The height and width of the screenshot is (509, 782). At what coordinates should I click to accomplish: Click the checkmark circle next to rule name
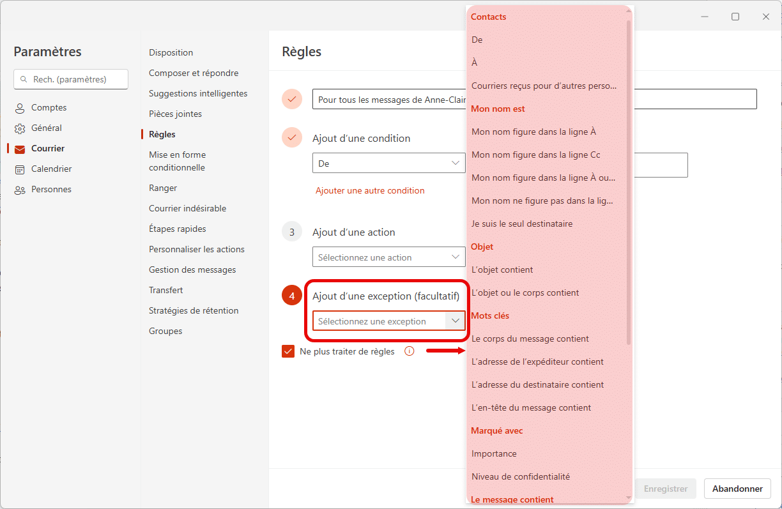pyautogui.click(x=292, y=99)
